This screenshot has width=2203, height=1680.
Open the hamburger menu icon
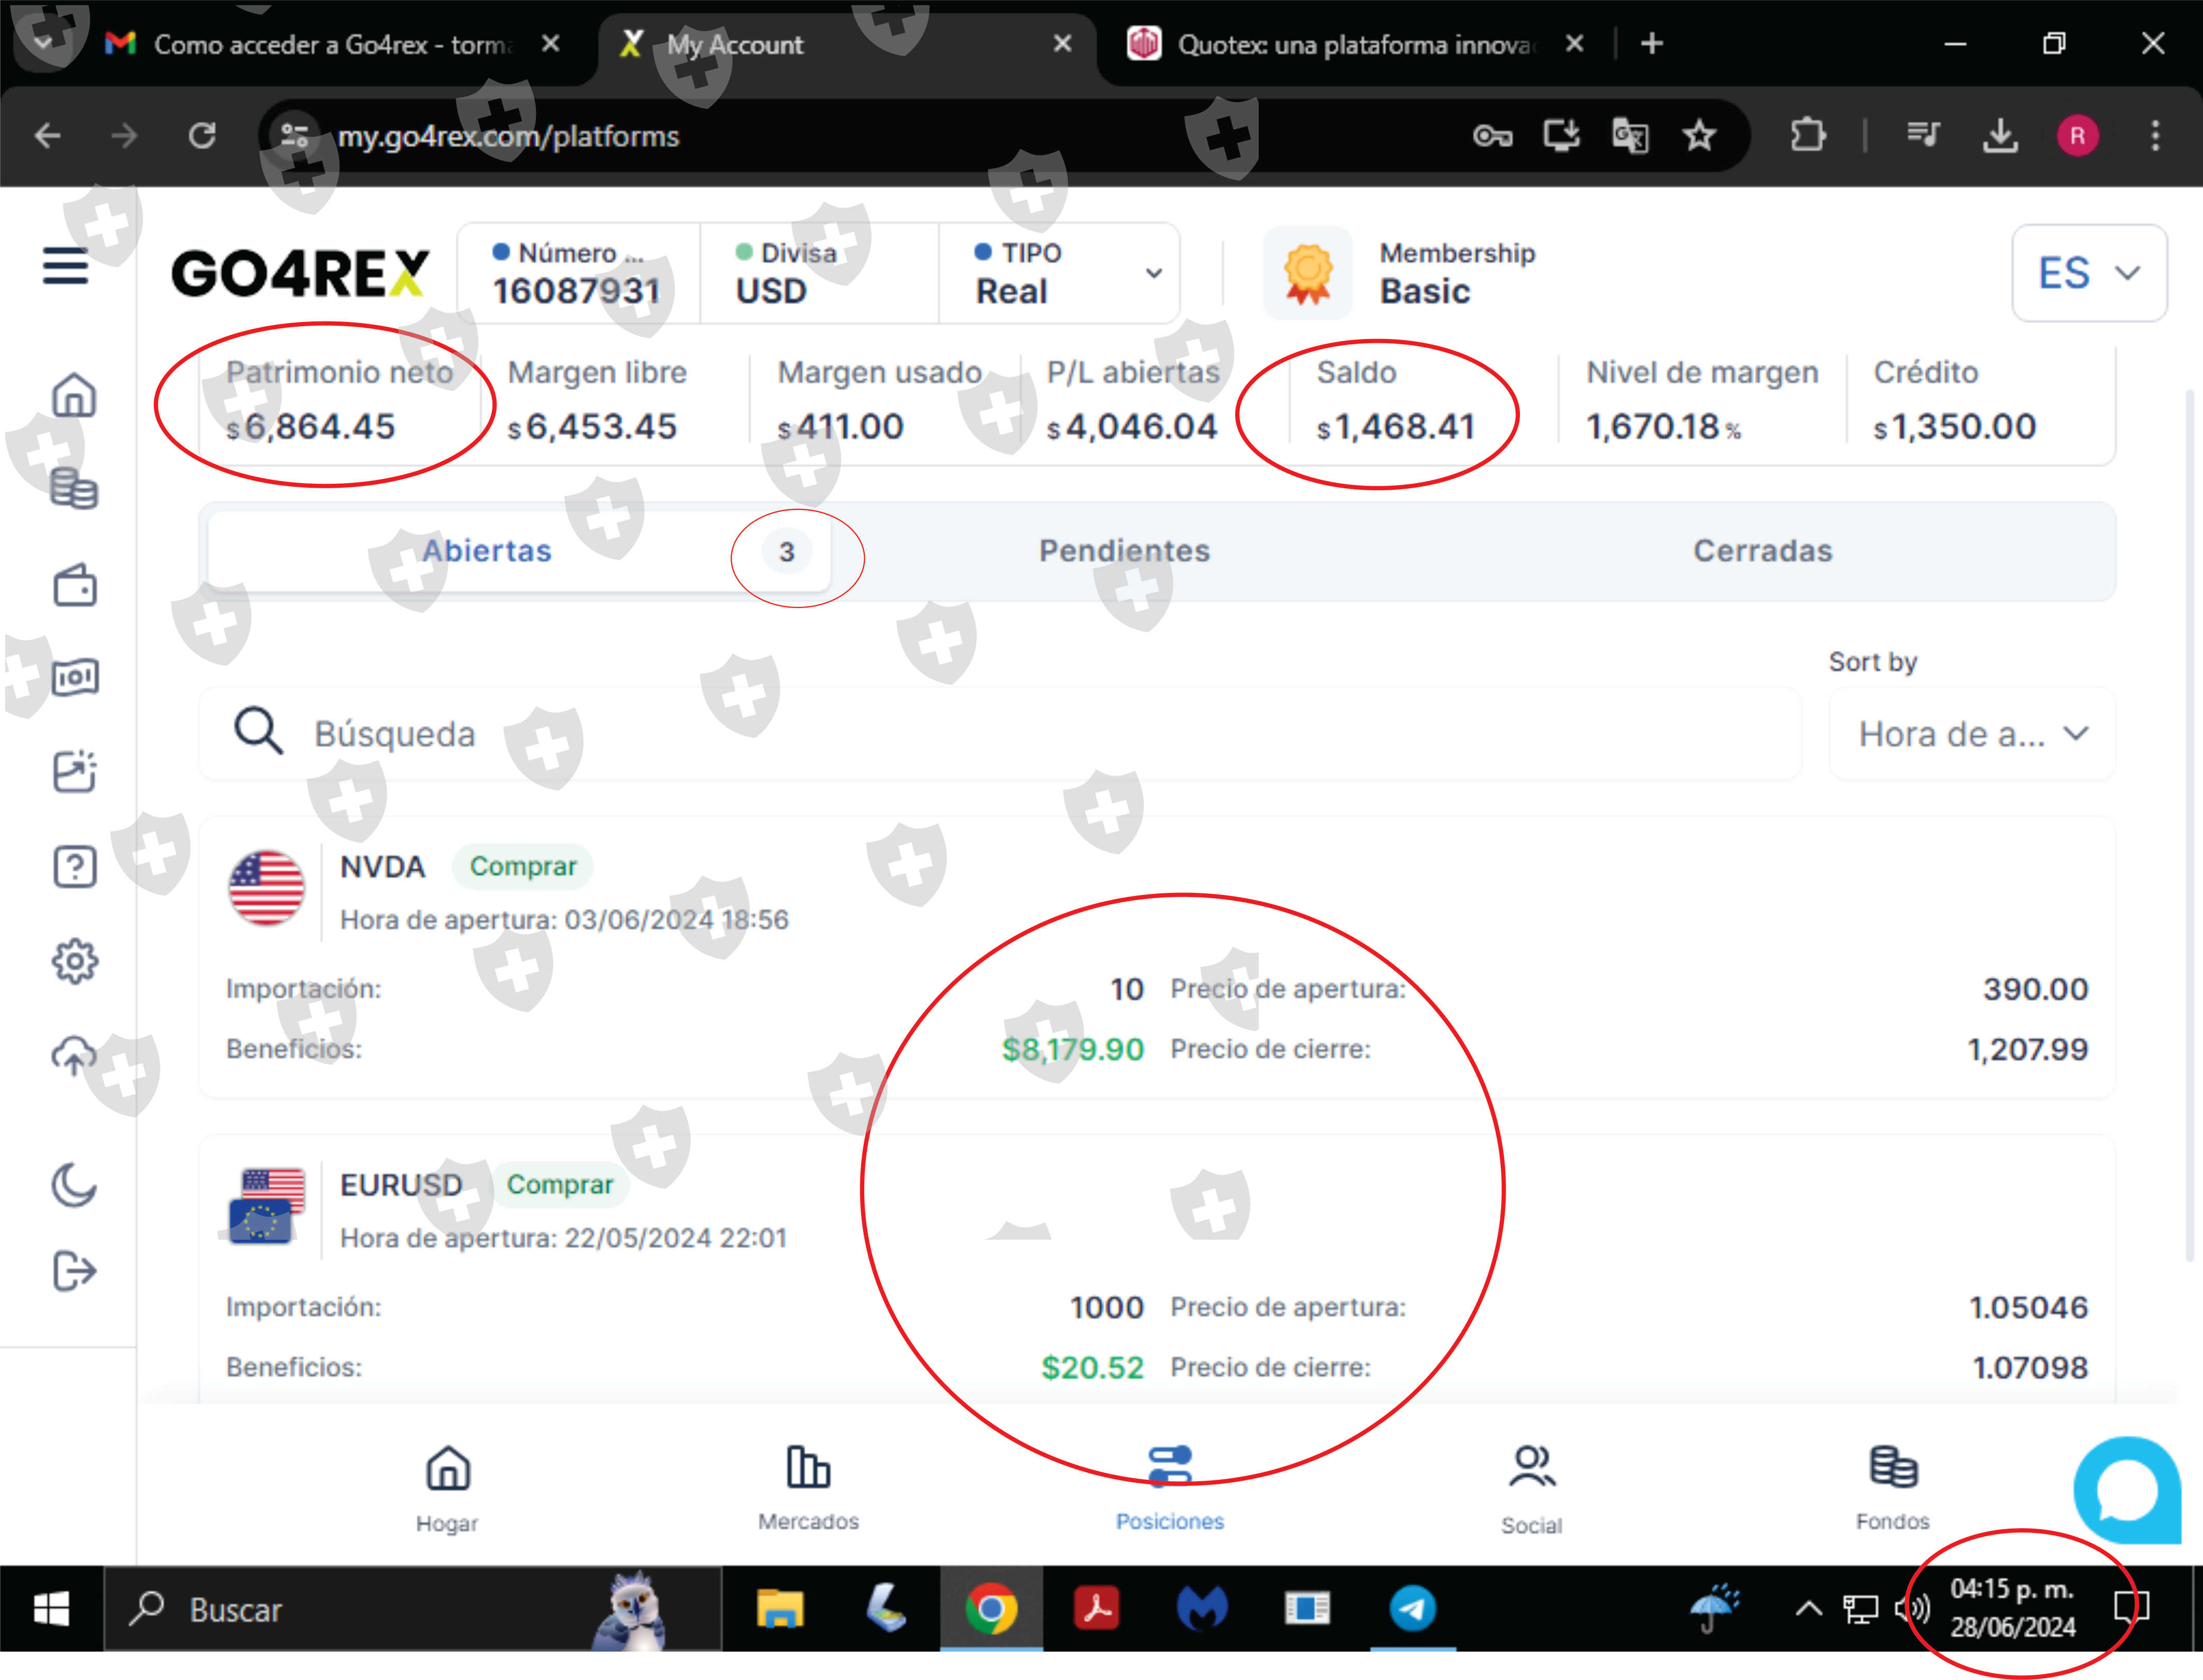pyautogui.click(x=65, y=266)
